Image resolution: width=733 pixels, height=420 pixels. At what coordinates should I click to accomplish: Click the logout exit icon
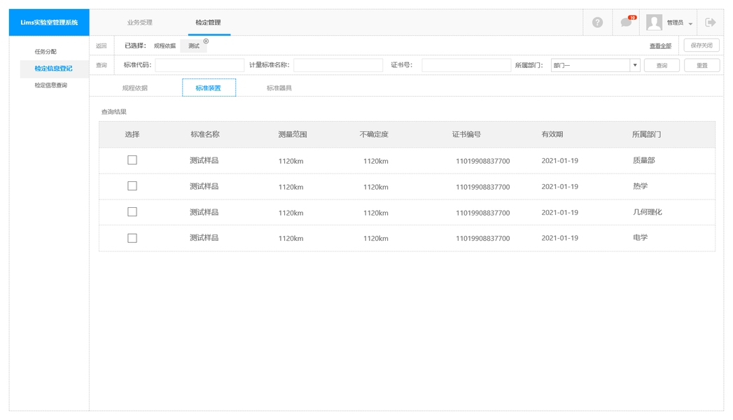[x=711, y=22]
